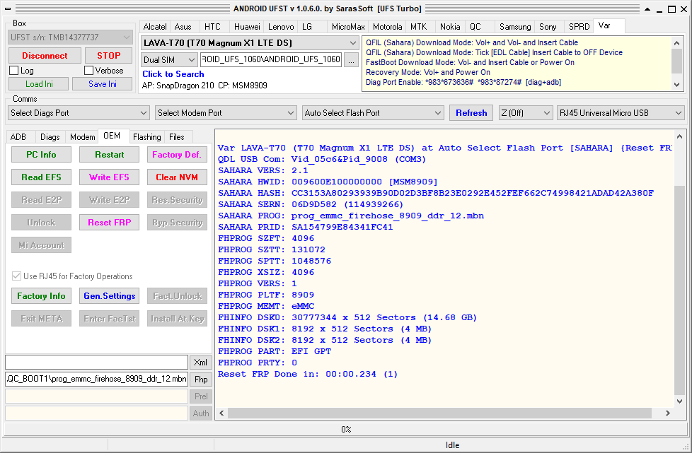The height and width of the screenshot is (453, 692).
Task: Switch to the Modem tab
Action: point(82,137)
